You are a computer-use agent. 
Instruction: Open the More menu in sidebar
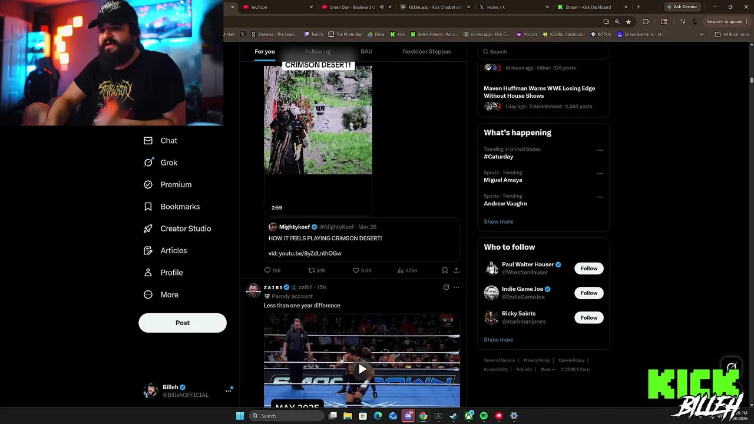point(161,294)
